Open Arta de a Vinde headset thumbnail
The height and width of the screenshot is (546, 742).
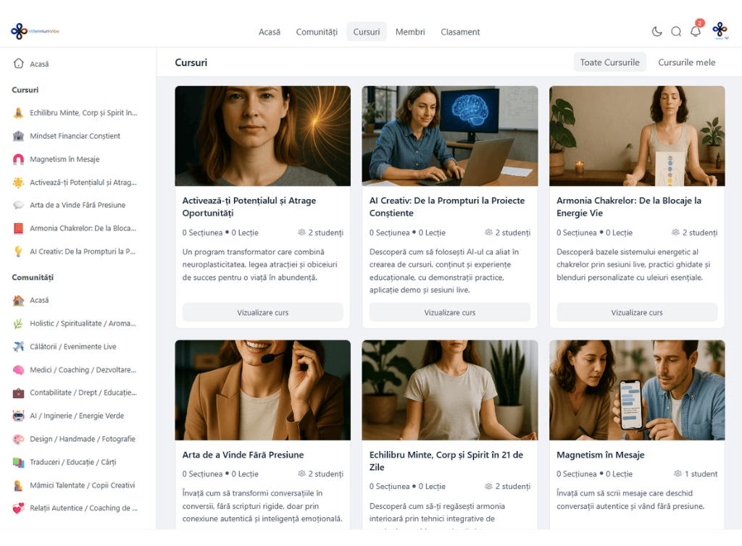coord(262,390)
